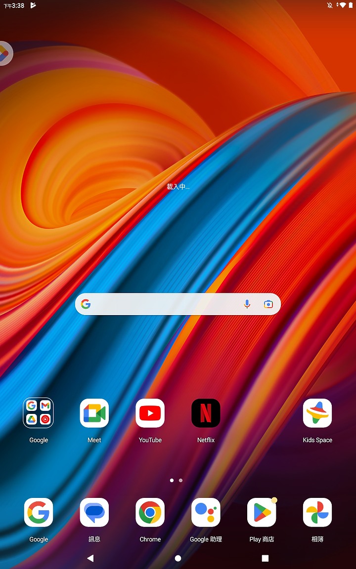This screenshot has width=356, height=569.
Task: Open the 訊息 messages app
Action: click(94, 512)
